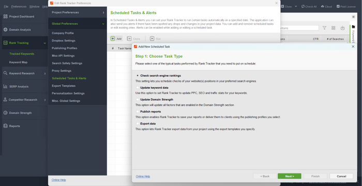Click the Clone task icon

129,39
